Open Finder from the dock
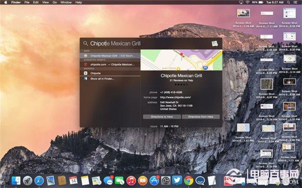The height and width of the screenshot is (188, 302). pos(16,180)
